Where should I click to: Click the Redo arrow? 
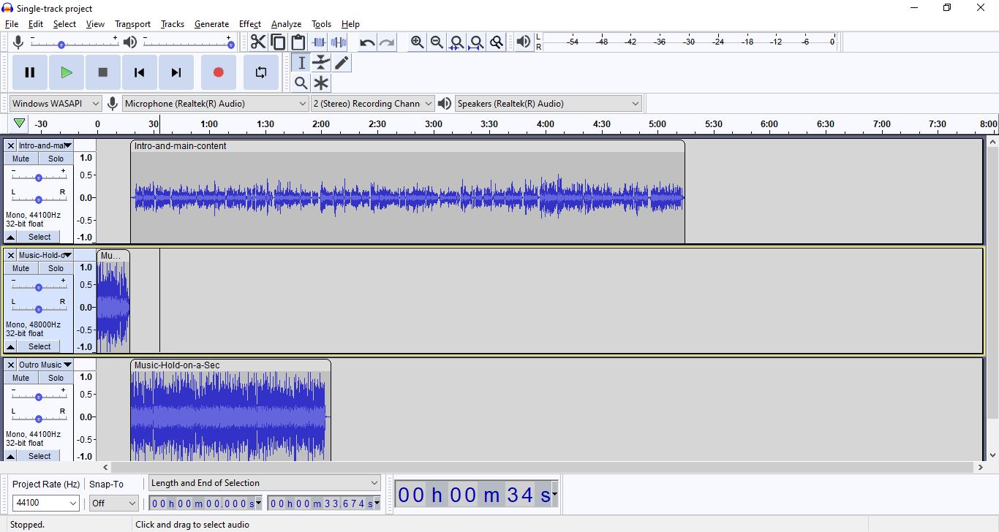coord(387,42)
